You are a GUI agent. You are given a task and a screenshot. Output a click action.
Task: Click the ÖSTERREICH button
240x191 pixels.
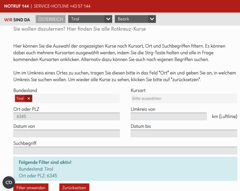point(50,19)
